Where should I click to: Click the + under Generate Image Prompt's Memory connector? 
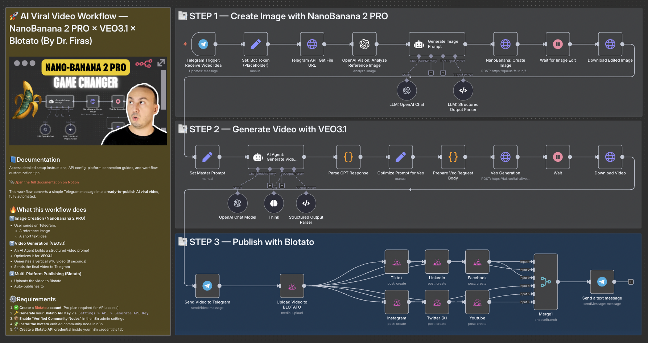431,73
